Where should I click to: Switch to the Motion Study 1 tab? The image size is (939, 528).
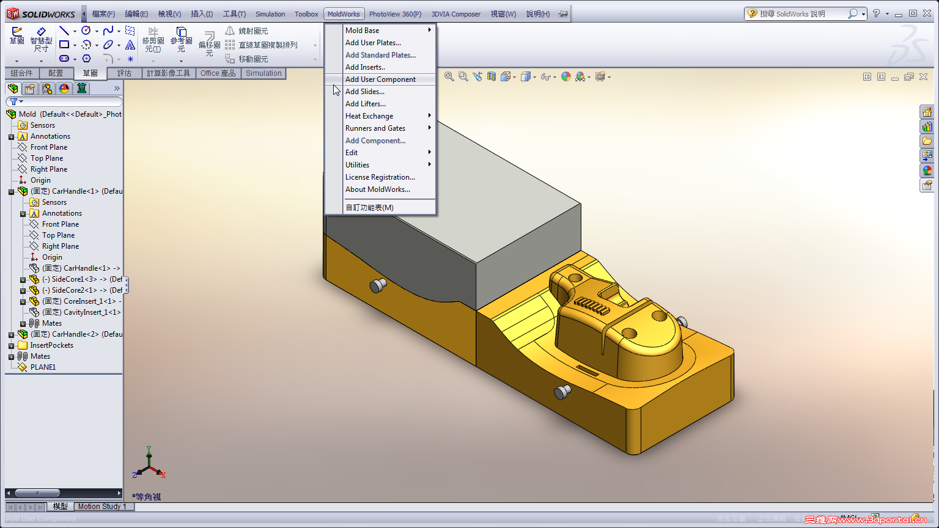pyautogui.click(x=102, y=507)
